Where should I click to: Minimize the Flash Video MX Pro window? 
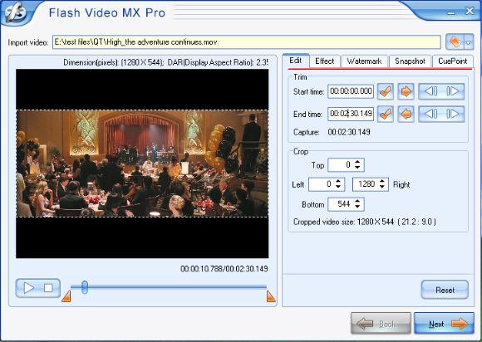pos(451,12)
